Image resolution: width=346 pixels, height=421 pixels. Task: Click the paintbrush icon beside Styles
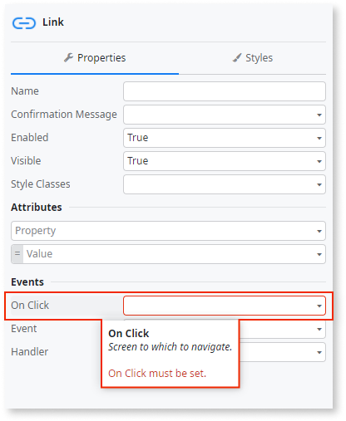pyautogui.click(x=237, y=57)
